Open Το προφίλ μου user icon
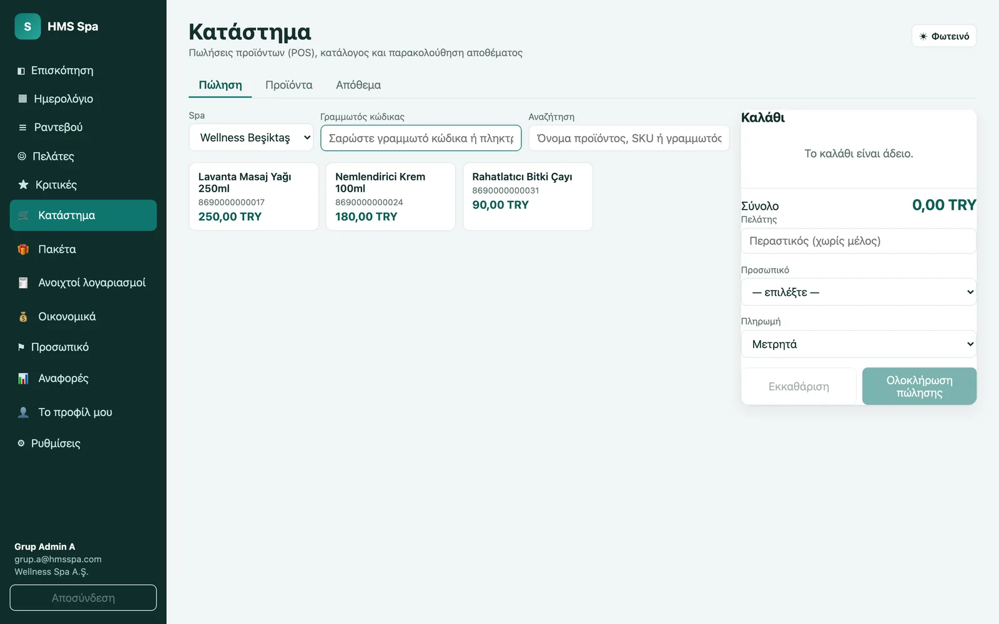Image resolution: width=999 pixels, height=624 pixels. [x=23, y=412]
